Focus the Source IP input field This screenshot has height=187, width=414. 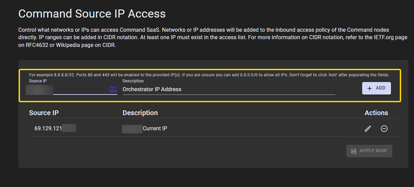click(80, 89)
